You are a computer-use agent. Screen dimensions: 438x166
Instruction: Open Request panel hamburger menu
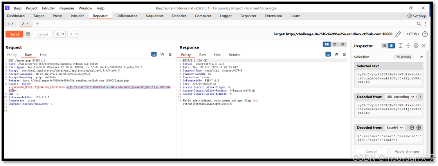pos(170,54)
